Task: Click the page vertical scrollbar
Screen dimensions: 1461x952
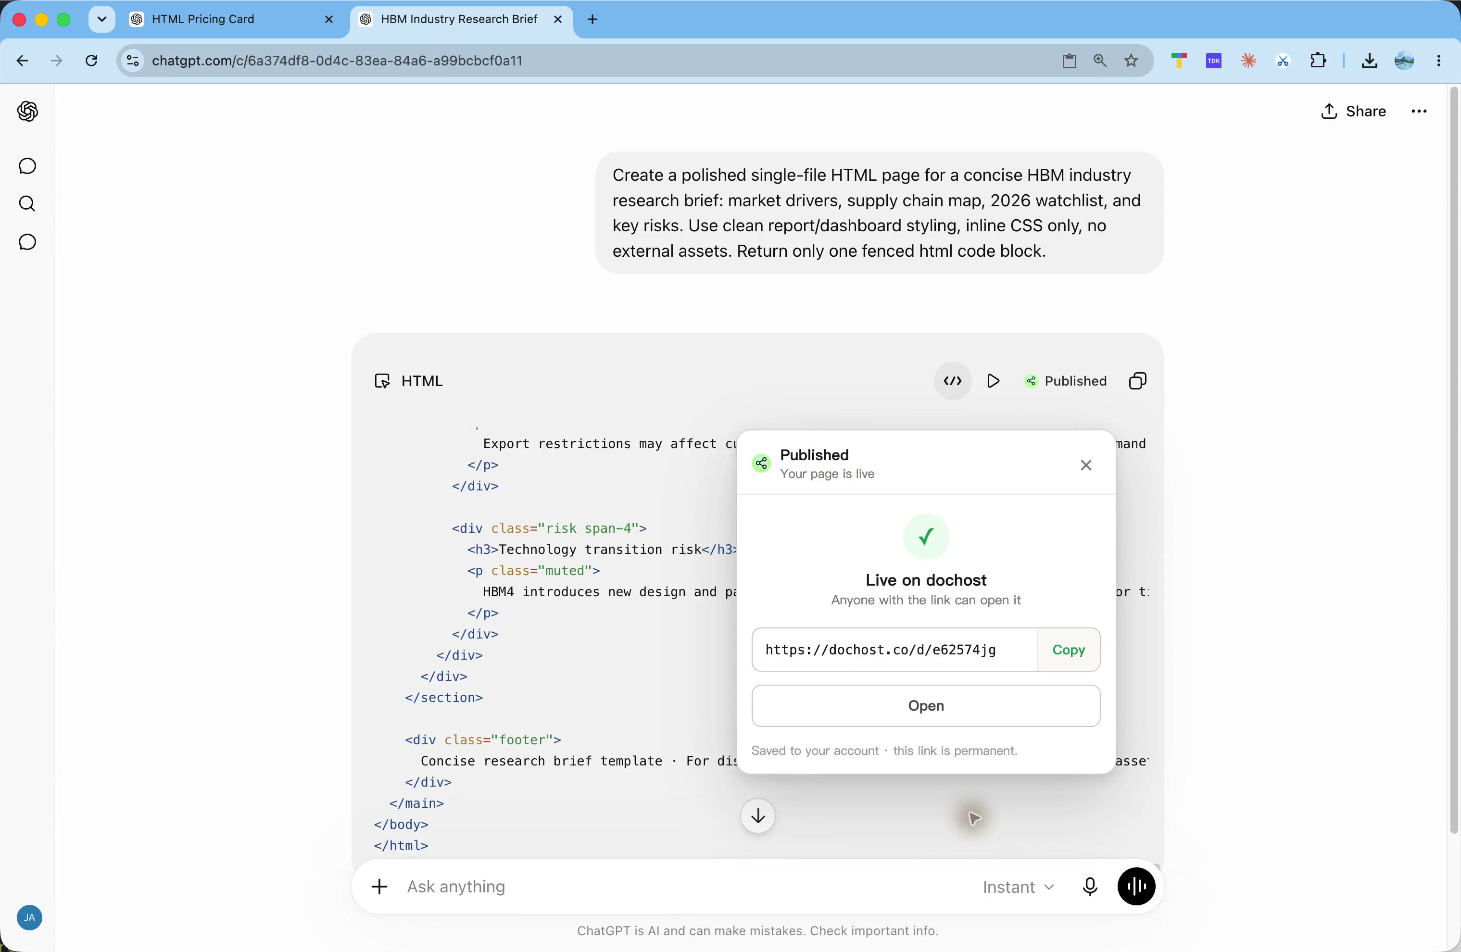Action: pyautogui.click(x=1453, y=460)
